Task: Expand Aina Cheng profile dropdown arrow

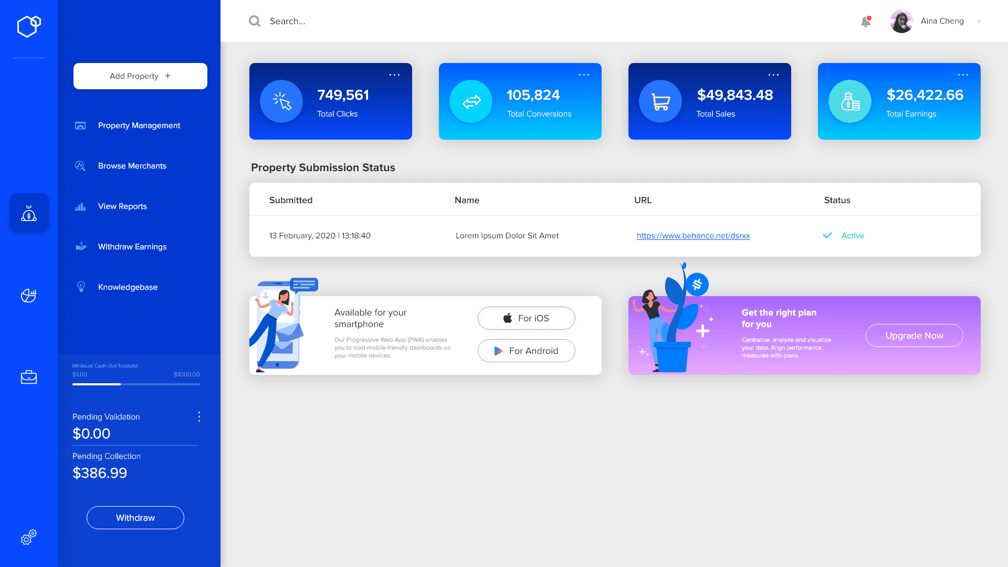Action: (979, 22)
